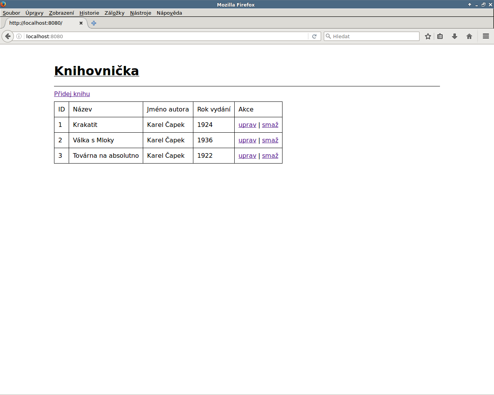Open the Soubor menu
This screenshot has width=494, height=395.
click(11, 13)
